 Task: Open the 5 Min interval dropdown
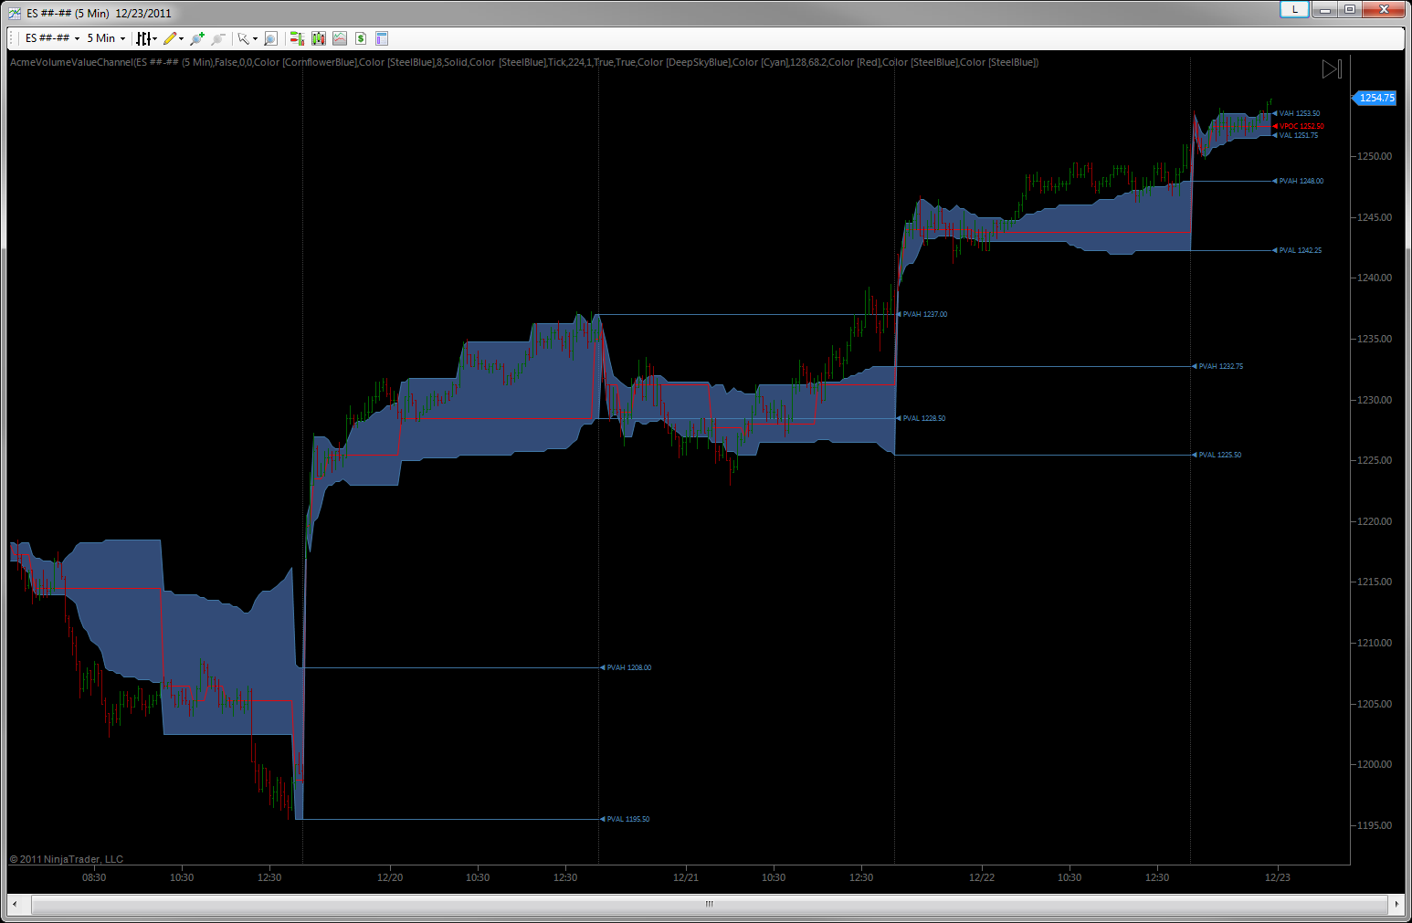point(106,38)
